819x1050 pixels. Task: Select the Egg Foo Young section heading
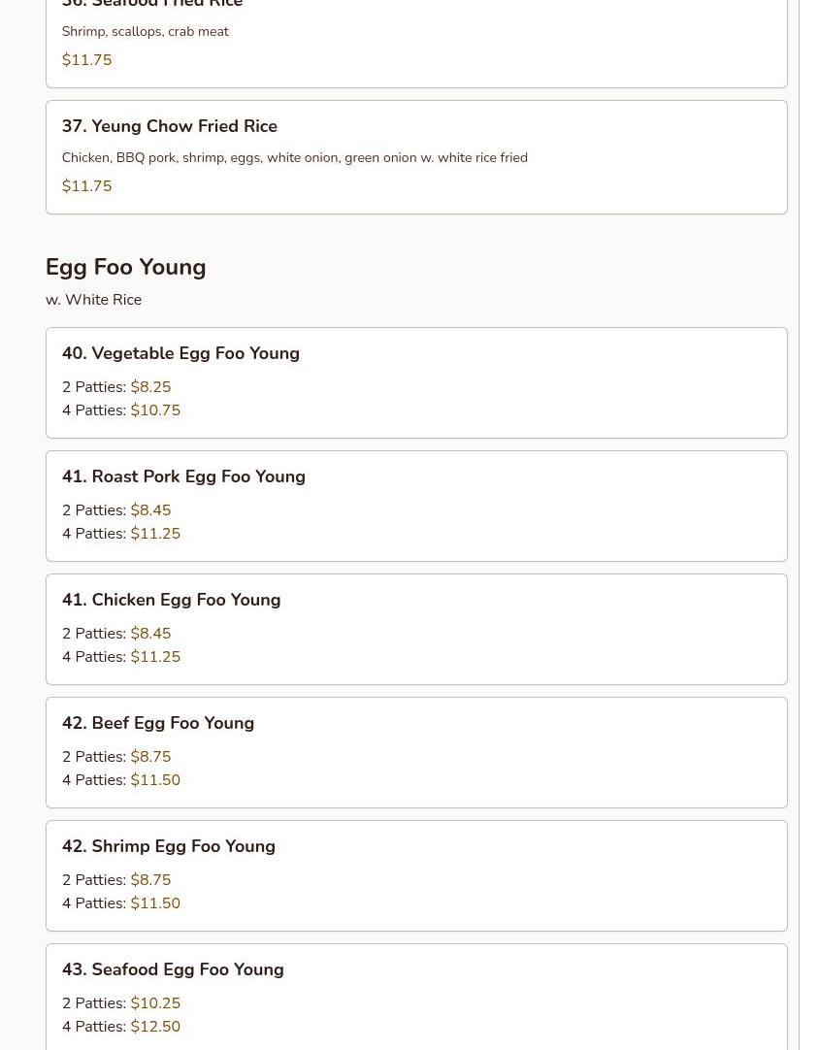(x=125, y=267)
